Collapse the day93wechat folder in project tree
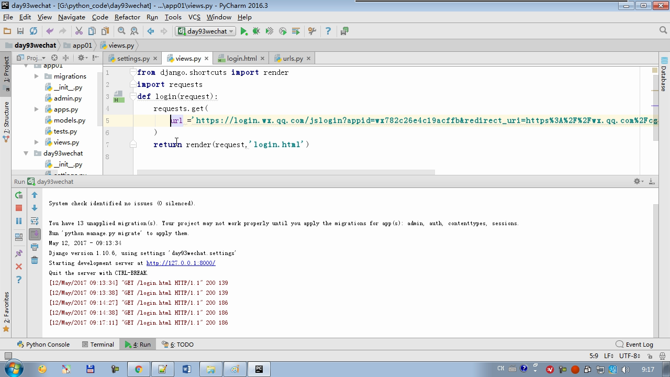 coord(26,153)
